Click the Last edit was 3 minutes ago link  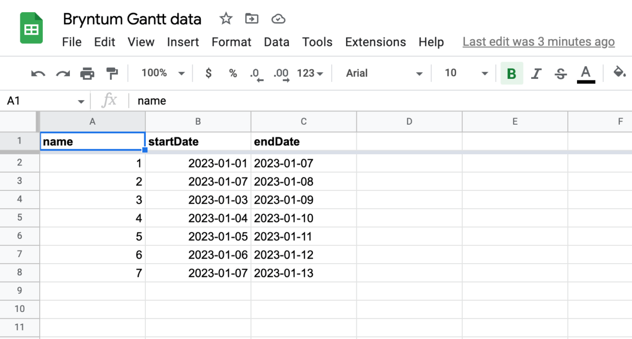(x=539, y=42)
